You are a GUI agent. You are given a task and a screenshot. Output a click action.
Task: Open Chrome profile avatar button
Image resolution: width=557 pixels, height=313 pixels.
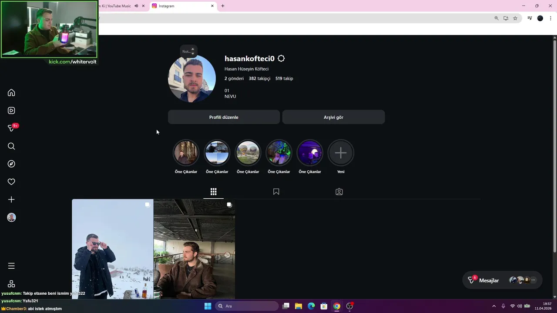point(540,18)
